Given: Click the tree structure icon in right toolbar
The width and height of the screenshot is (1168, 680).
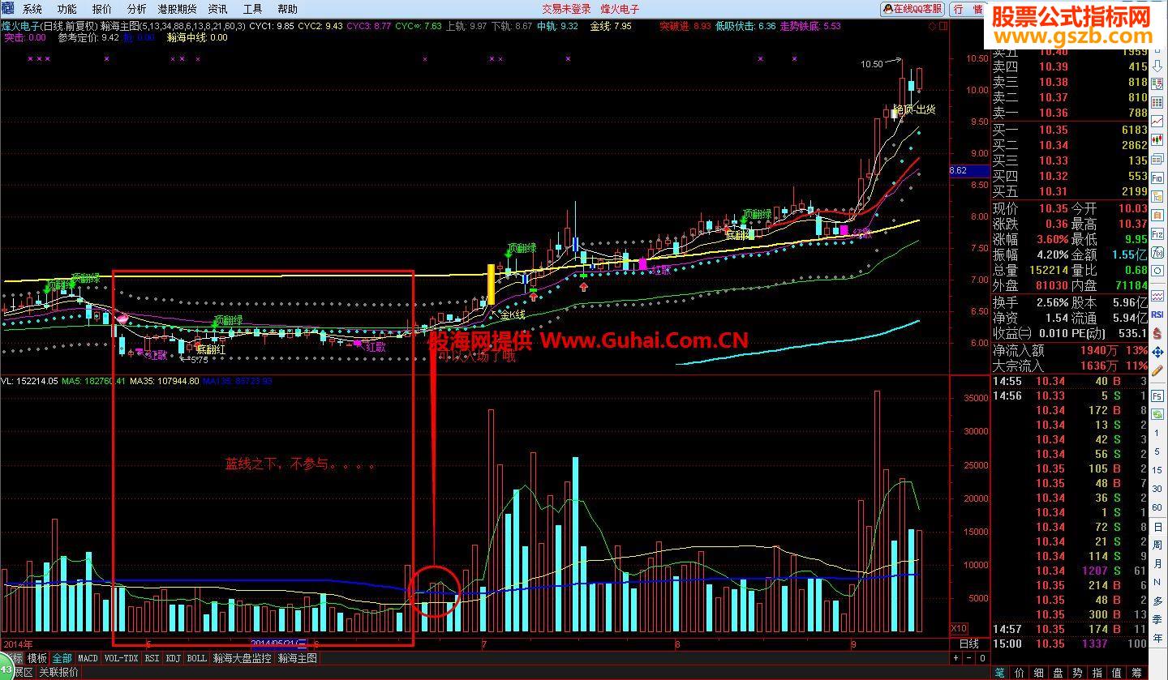Looking at the screenshot, I should [1157, 196].
